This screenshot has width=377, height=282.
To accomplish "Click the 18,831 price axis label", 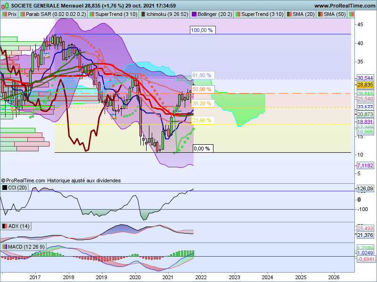I will [x=365, y=122].
